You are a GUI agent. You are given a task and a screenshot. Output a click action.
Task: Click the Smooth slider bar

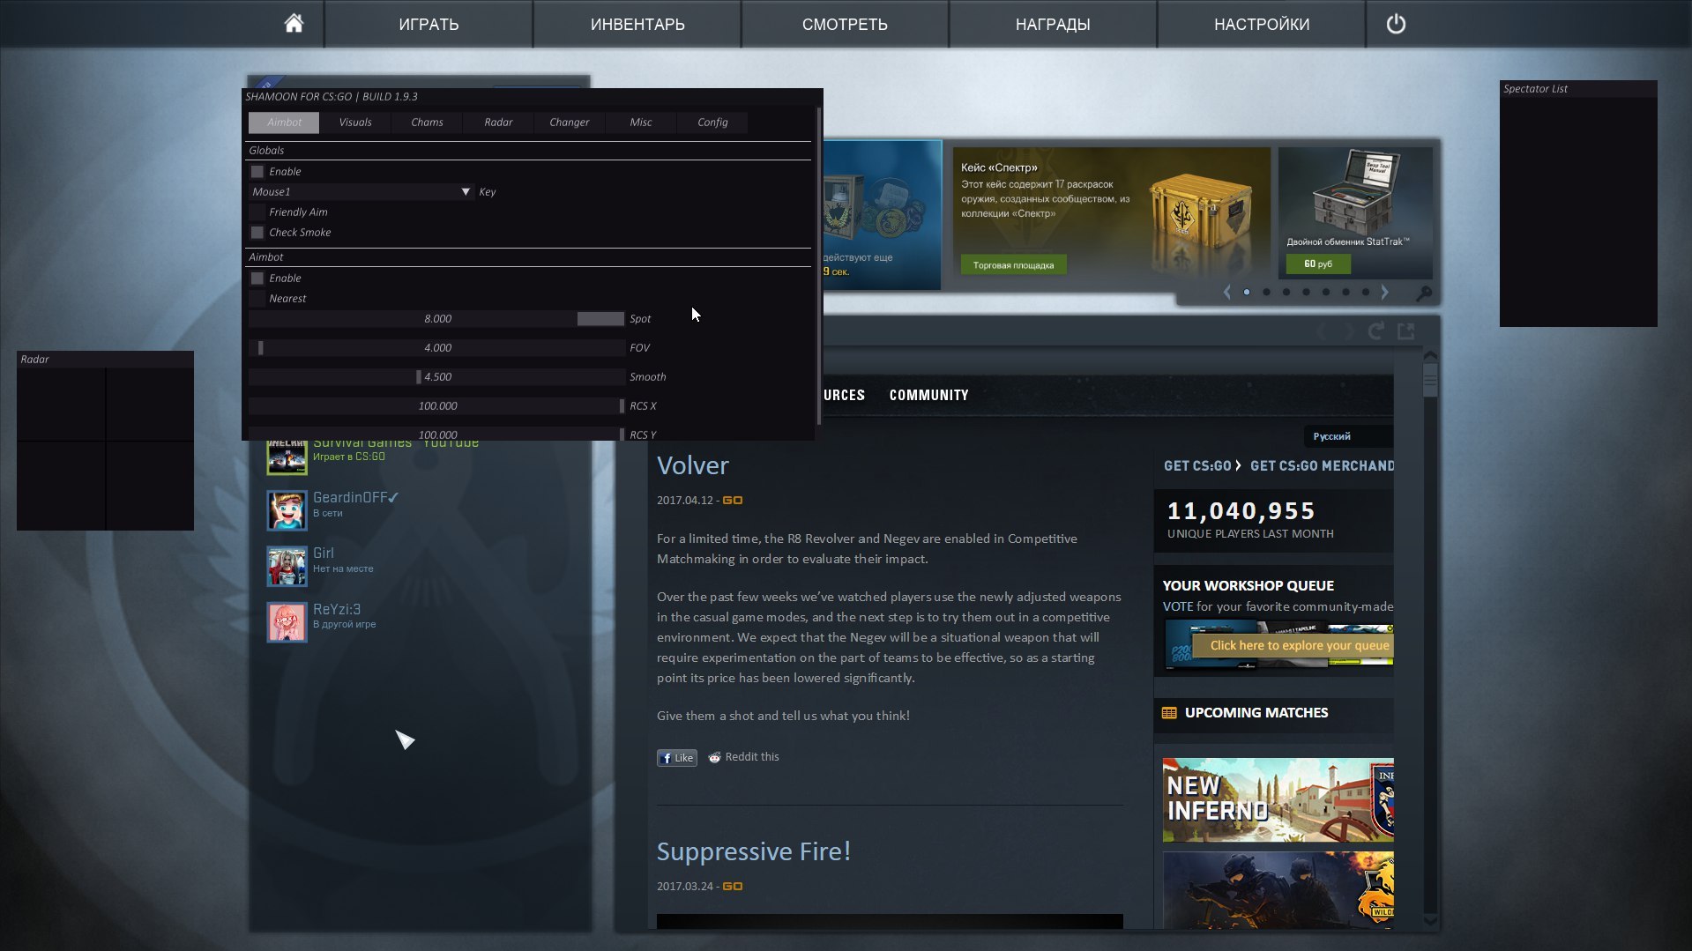436,377
